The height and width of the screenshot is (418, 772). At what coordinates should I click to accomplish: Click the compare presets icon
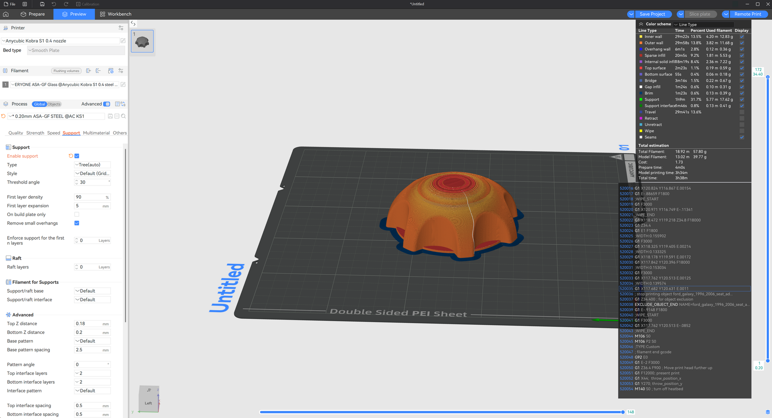[x=123, y=104]
